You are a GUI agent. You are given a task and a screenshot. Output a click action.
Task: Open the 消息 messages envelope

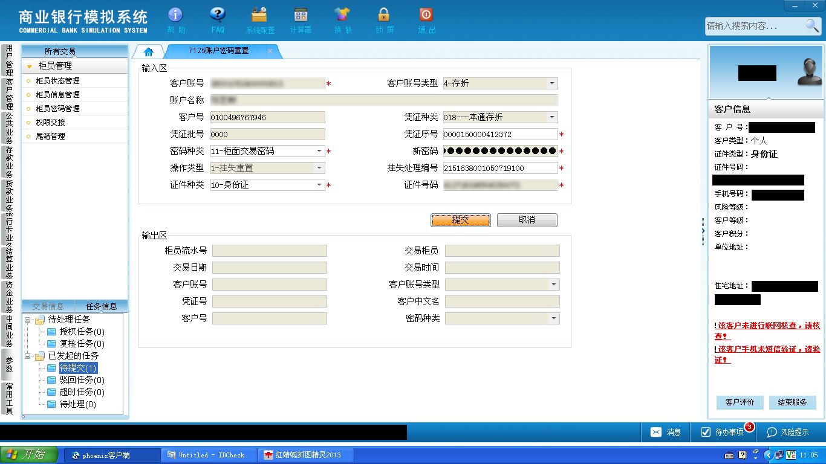pos(665,432)
